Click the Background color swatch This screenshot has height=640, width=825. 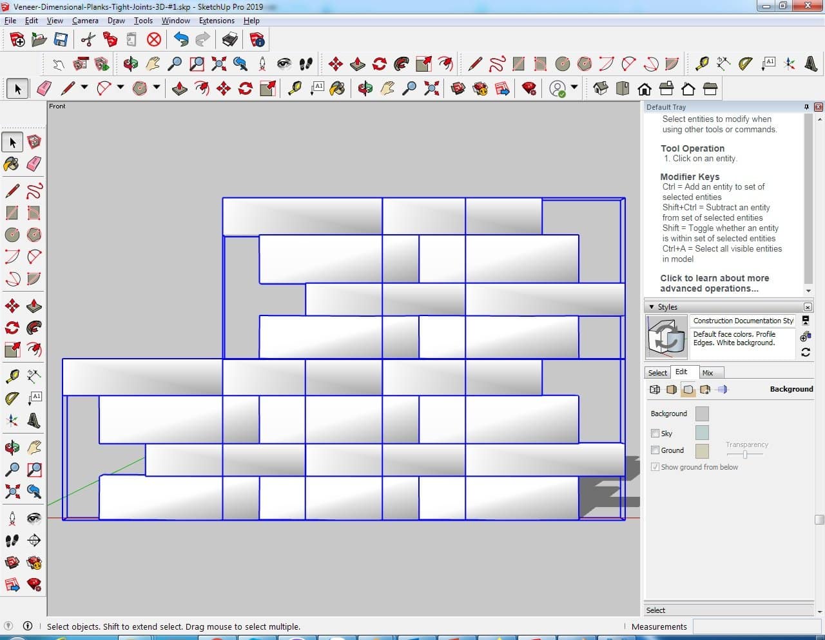pyautogui.click(x=702, y=414)
